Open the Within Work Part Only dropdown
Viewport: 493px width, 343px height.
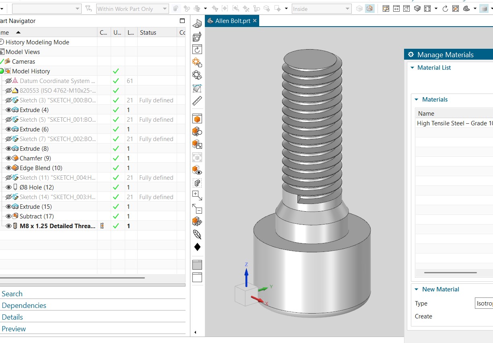[x=165, y=9]
